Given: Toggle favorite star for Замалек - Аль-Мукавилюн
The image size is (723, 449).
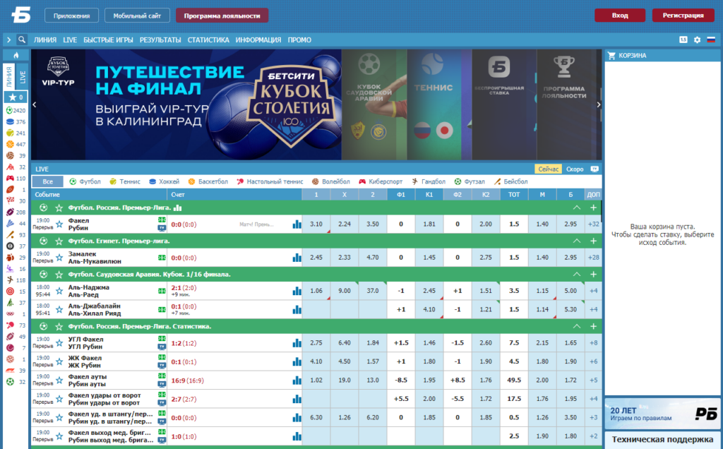Looking at the screenshot, I should click(x=59, y=258).
